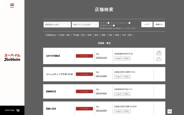Select the 九州・沖縄 region tab
184x115 pixels.
(x=127, y=35)
